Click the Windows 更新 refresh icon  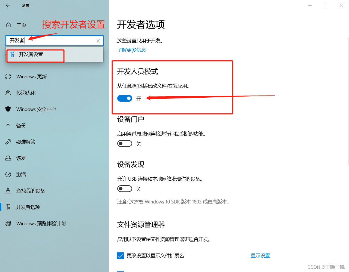[x=8, y=77]
